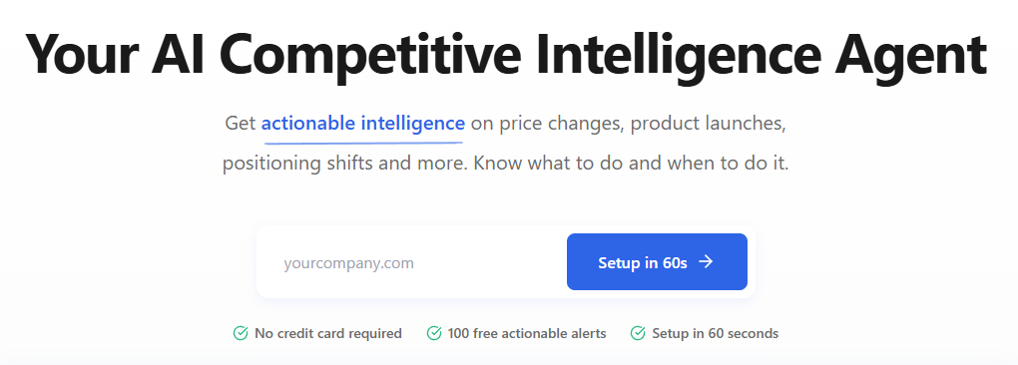Click the checkmark beside Setup in 60 seconds
This screenshot has height=365, width=1018.
pos(638,333)
